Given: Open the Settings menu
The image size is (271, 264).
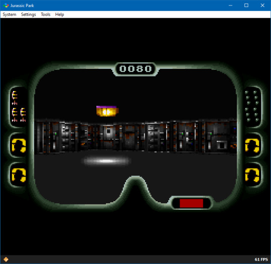Looking at the screenshot, I should [28, 15].
